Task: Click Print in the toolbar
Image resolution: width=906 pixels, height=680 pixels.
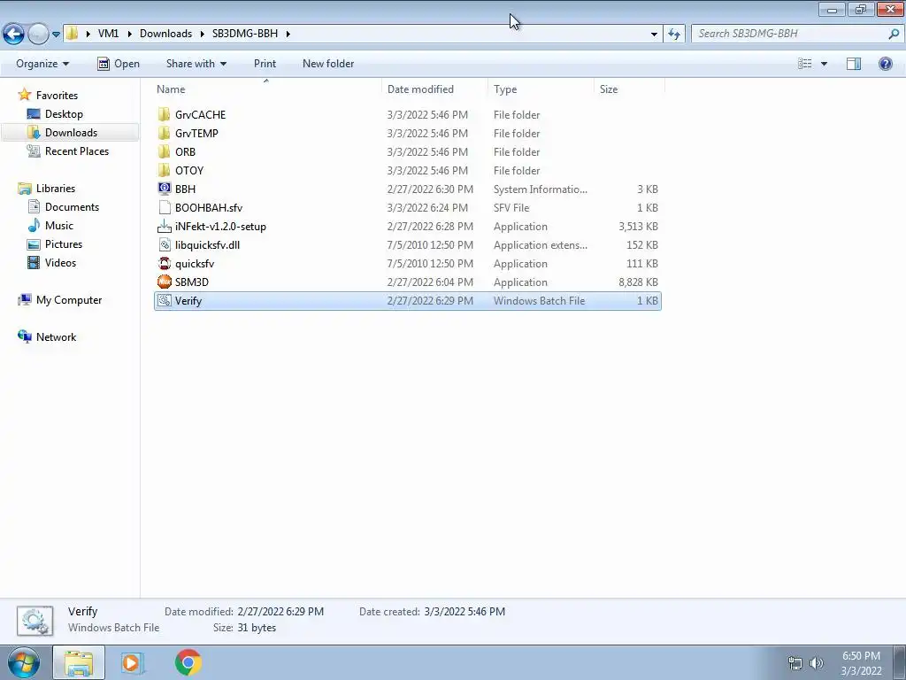Action: [x=265, y=64]
